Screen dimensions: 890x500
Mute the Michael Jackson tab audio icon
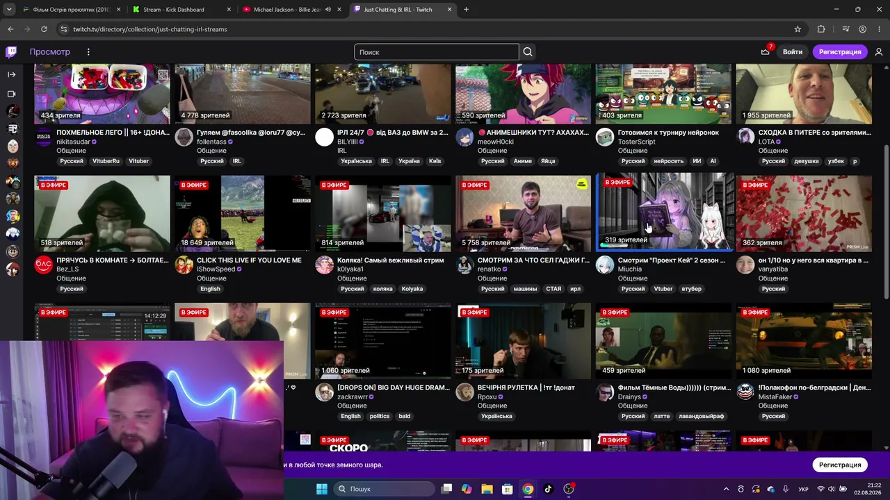328,10
